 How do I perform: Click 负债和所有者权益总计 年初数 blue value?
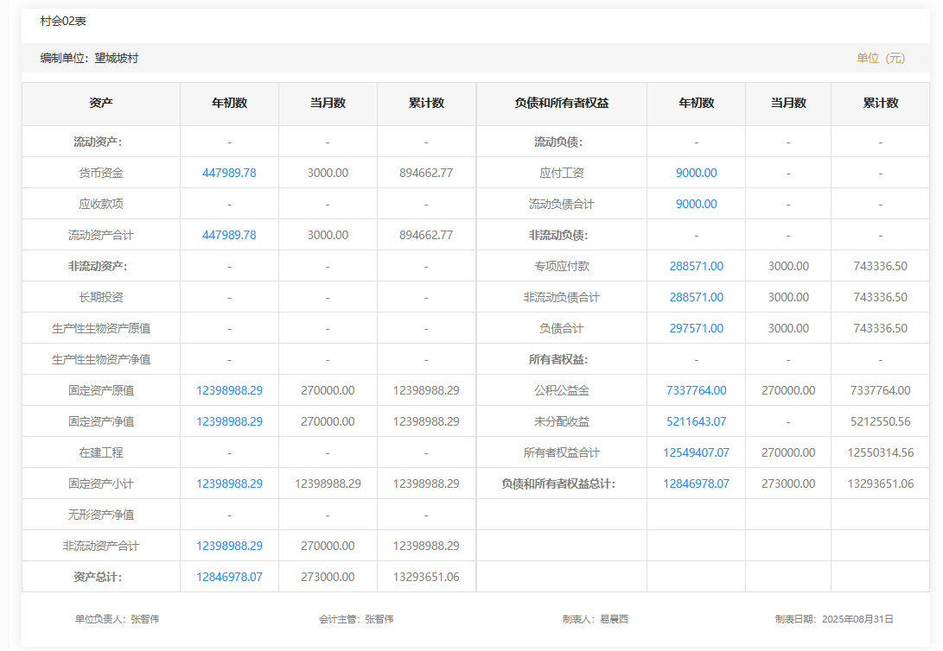click(x=696, y=484)
